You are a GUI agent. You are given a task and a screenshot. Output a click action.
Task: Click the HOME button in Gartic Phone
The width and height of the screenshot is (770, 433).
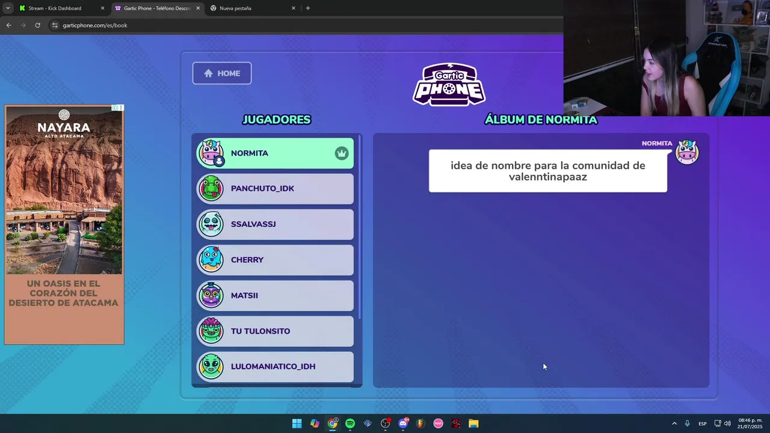222,73
